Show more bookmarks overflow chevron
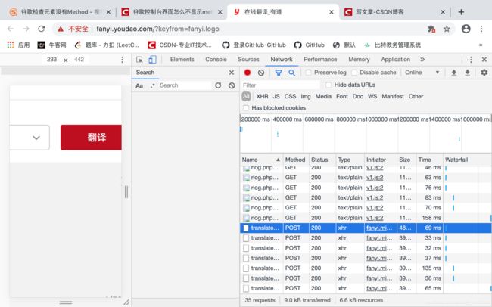The height and width of the screenshot is (307, 492). coord(481,45)
